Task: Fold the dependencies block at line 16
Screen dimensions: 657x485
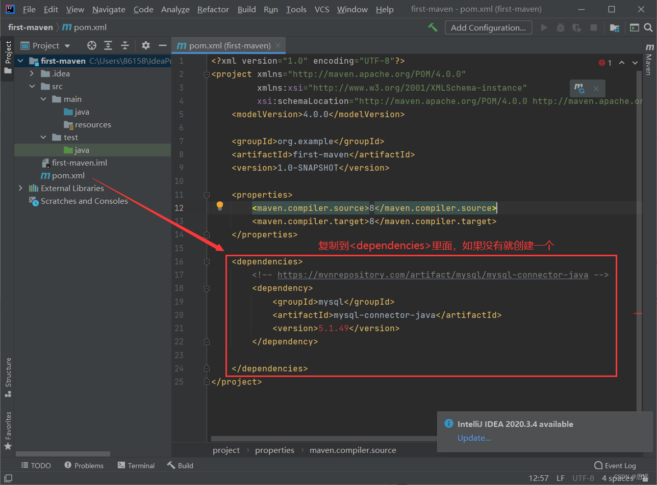Action: pos(207,261)
